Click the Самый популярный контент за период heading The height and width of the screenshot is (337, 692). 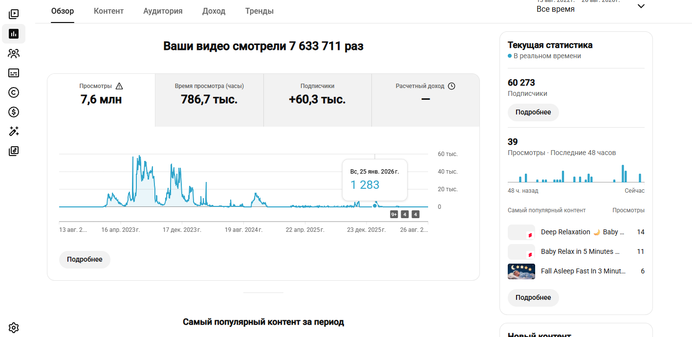pos(263,322)
